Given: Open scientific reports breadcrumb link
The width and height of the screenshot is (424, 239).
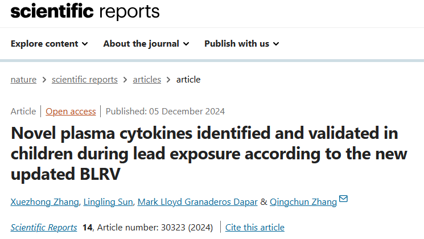Looking at the screenshot, I should point(85,80).
